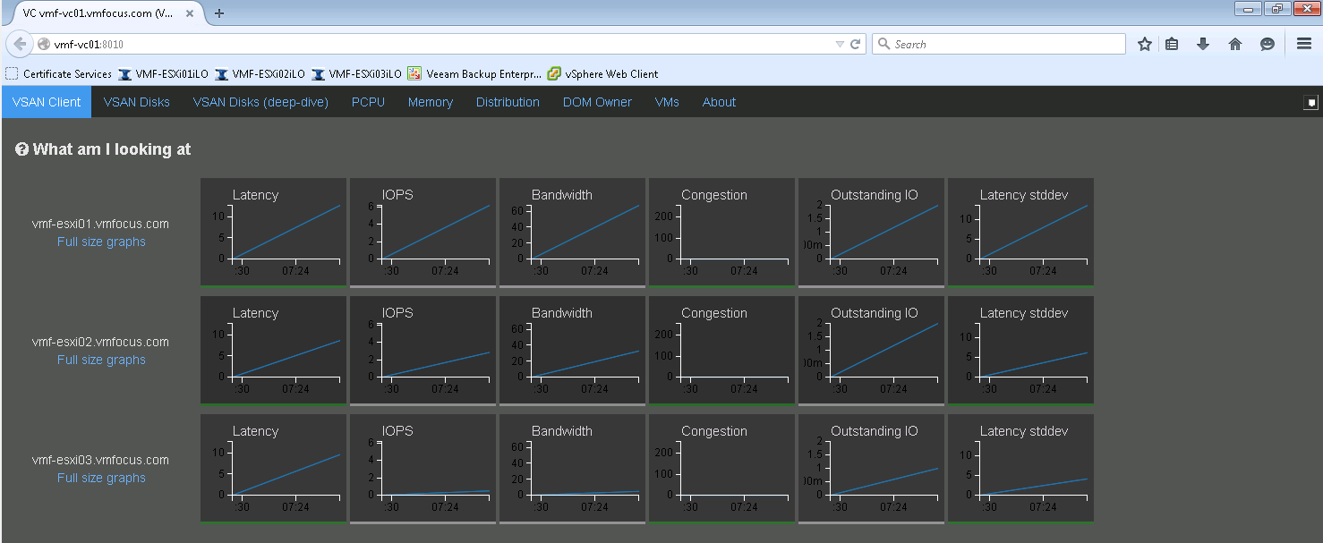Open the hamburger menu in browser
Image resolution: width=1323 pixels, height=543 pixels.
point(1304,44)
